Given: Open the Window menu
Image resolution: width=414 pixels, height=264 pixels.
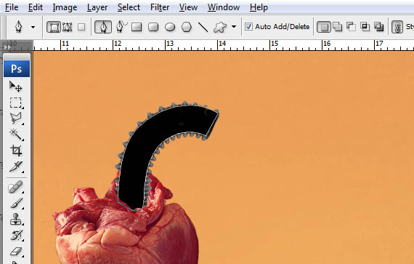Looking at the screenshot, I should [x=224, y=7].
